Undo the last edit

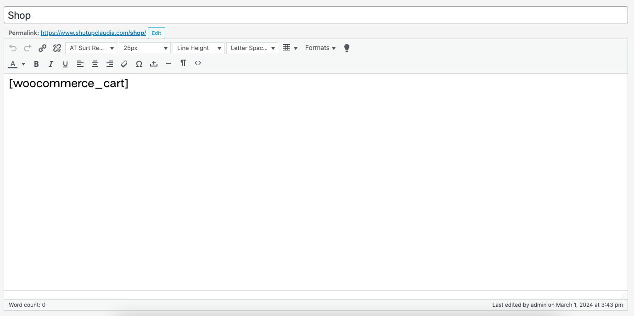click(13, 48)
